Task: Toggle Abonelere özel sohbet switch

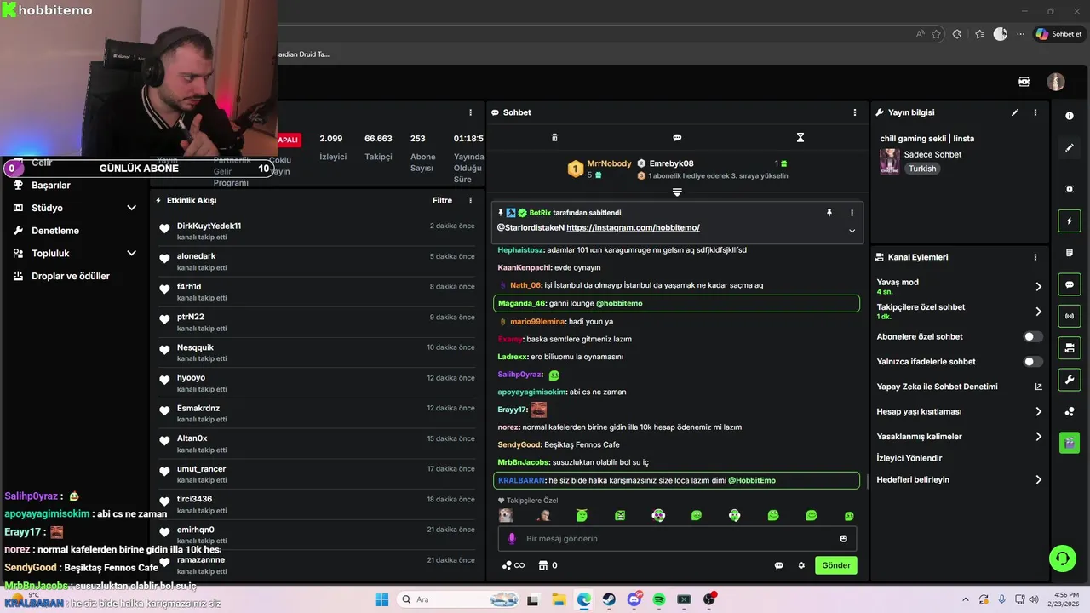Action: point(1033,337)
